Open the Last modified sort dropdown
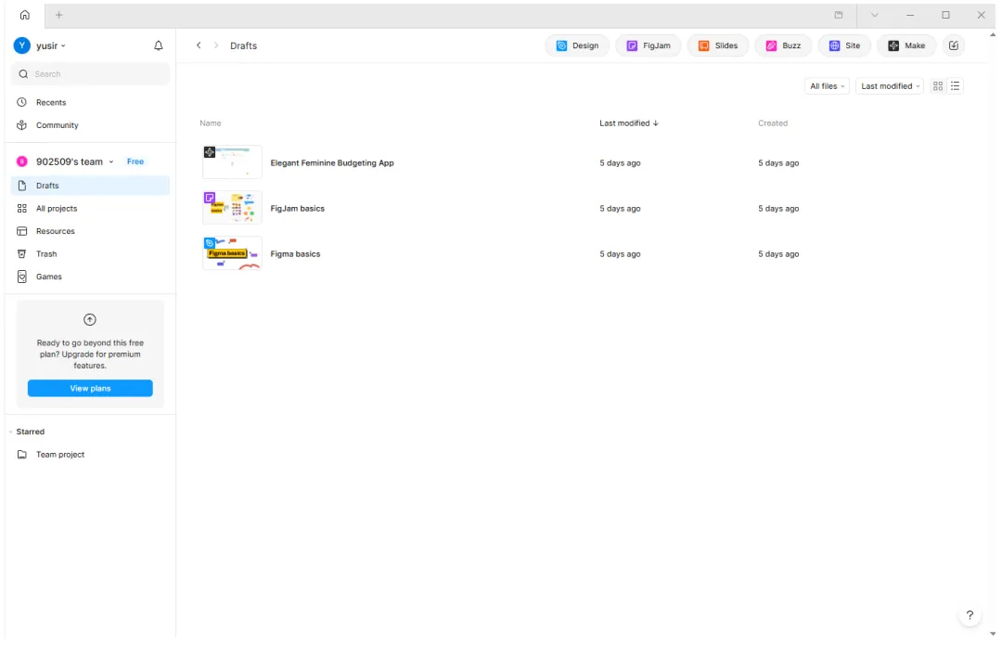The height and width of the screenshot is (657, 1002). click(890, 86)
